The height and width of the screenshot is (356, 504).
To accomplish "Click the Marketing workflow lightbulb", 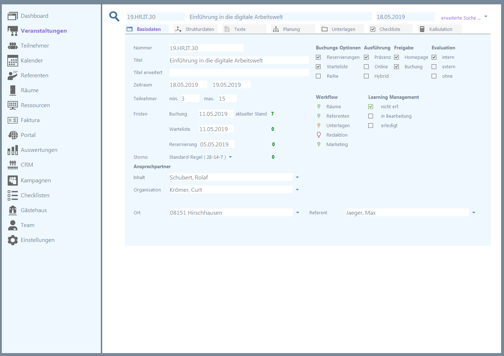I will [x=319, y=145].
